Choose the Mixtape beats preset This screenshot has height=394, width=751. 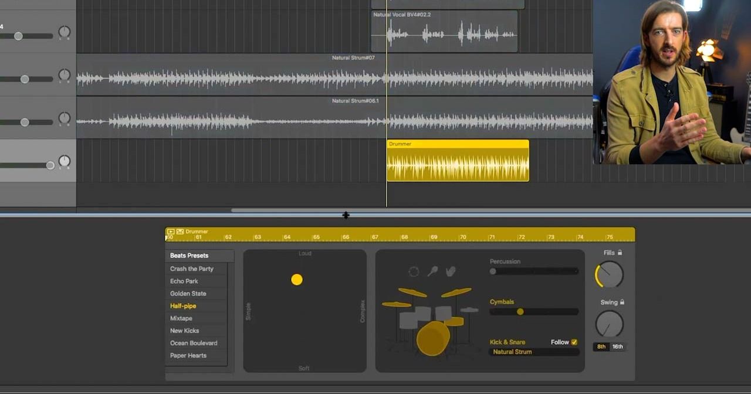(181, 318)
